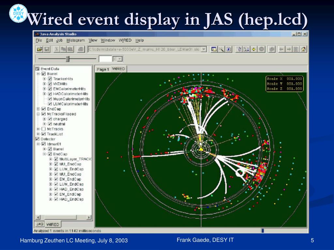334x250 pixels.
Task: Switch to the Page 1 tab
Action: pos(103,69)
